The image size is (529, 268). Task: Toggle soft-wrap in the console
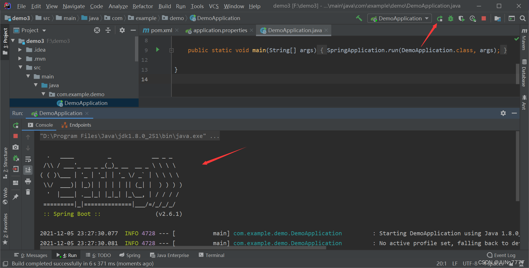pos(28,159)
